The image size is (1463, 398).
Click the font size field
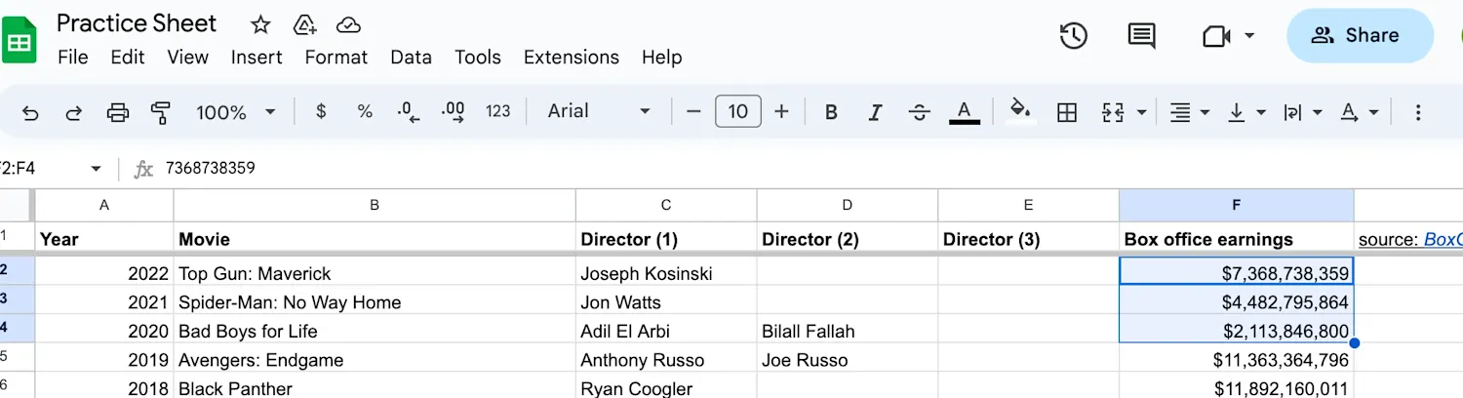[x=737, y=111]
